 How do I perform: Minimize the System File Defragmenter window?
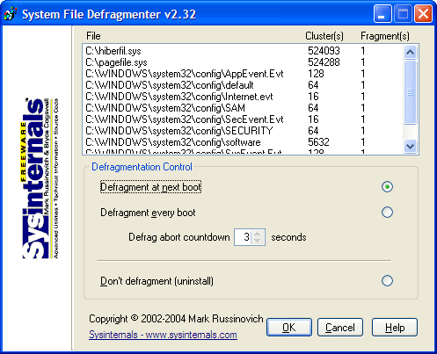tap(382, 13)
